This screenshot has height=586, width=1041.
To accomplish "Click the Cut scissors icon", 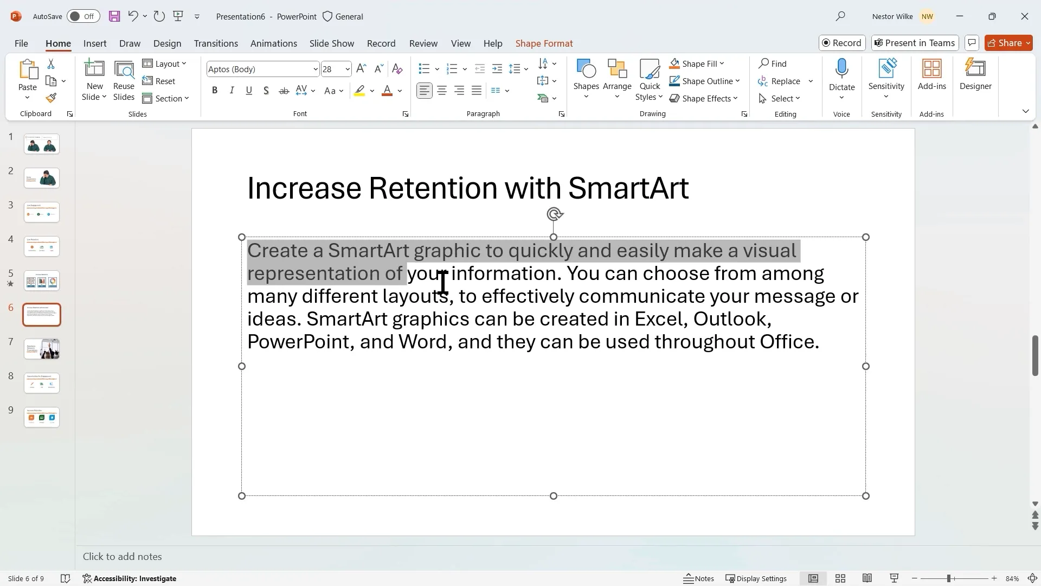I will tap(51, 64).
